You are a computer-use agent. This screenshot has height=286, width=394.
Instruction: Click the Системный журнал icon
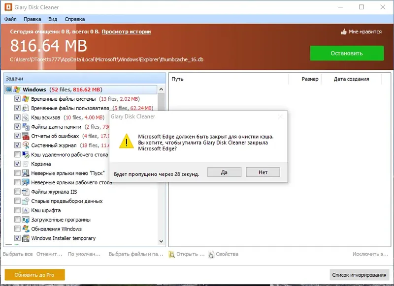26,145
